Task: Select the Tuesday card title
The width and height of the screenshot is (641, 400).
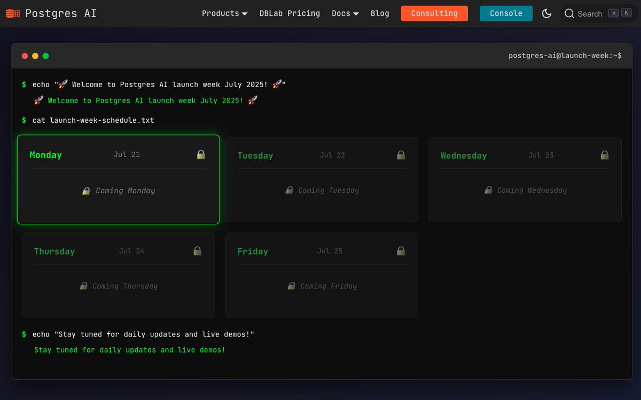Action: tap(255, 155)
